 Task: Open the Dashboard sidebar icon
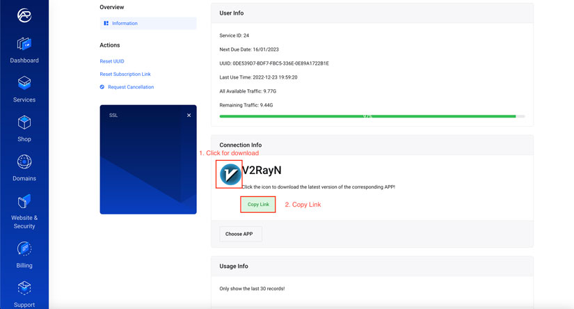[x=24, y=45]
